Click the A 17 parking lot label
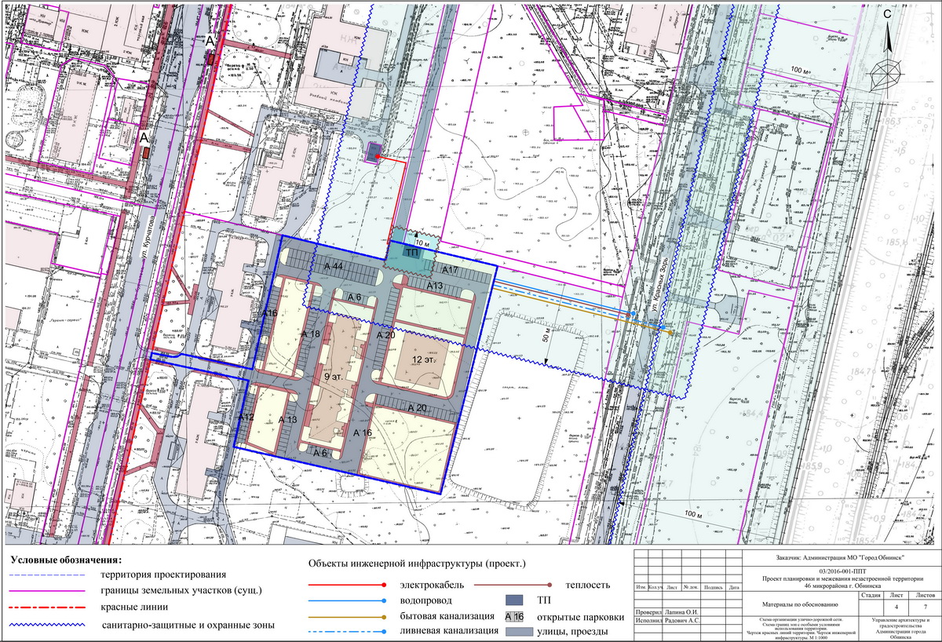 pos(451,271)
